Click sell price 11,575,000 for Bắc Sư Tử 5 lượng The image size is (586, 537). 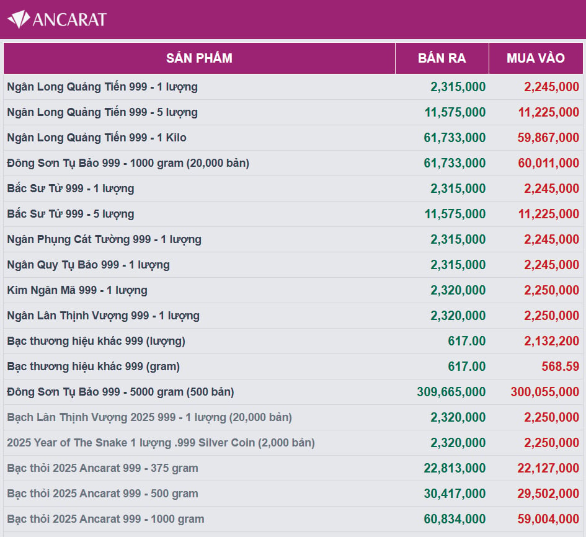455,214
